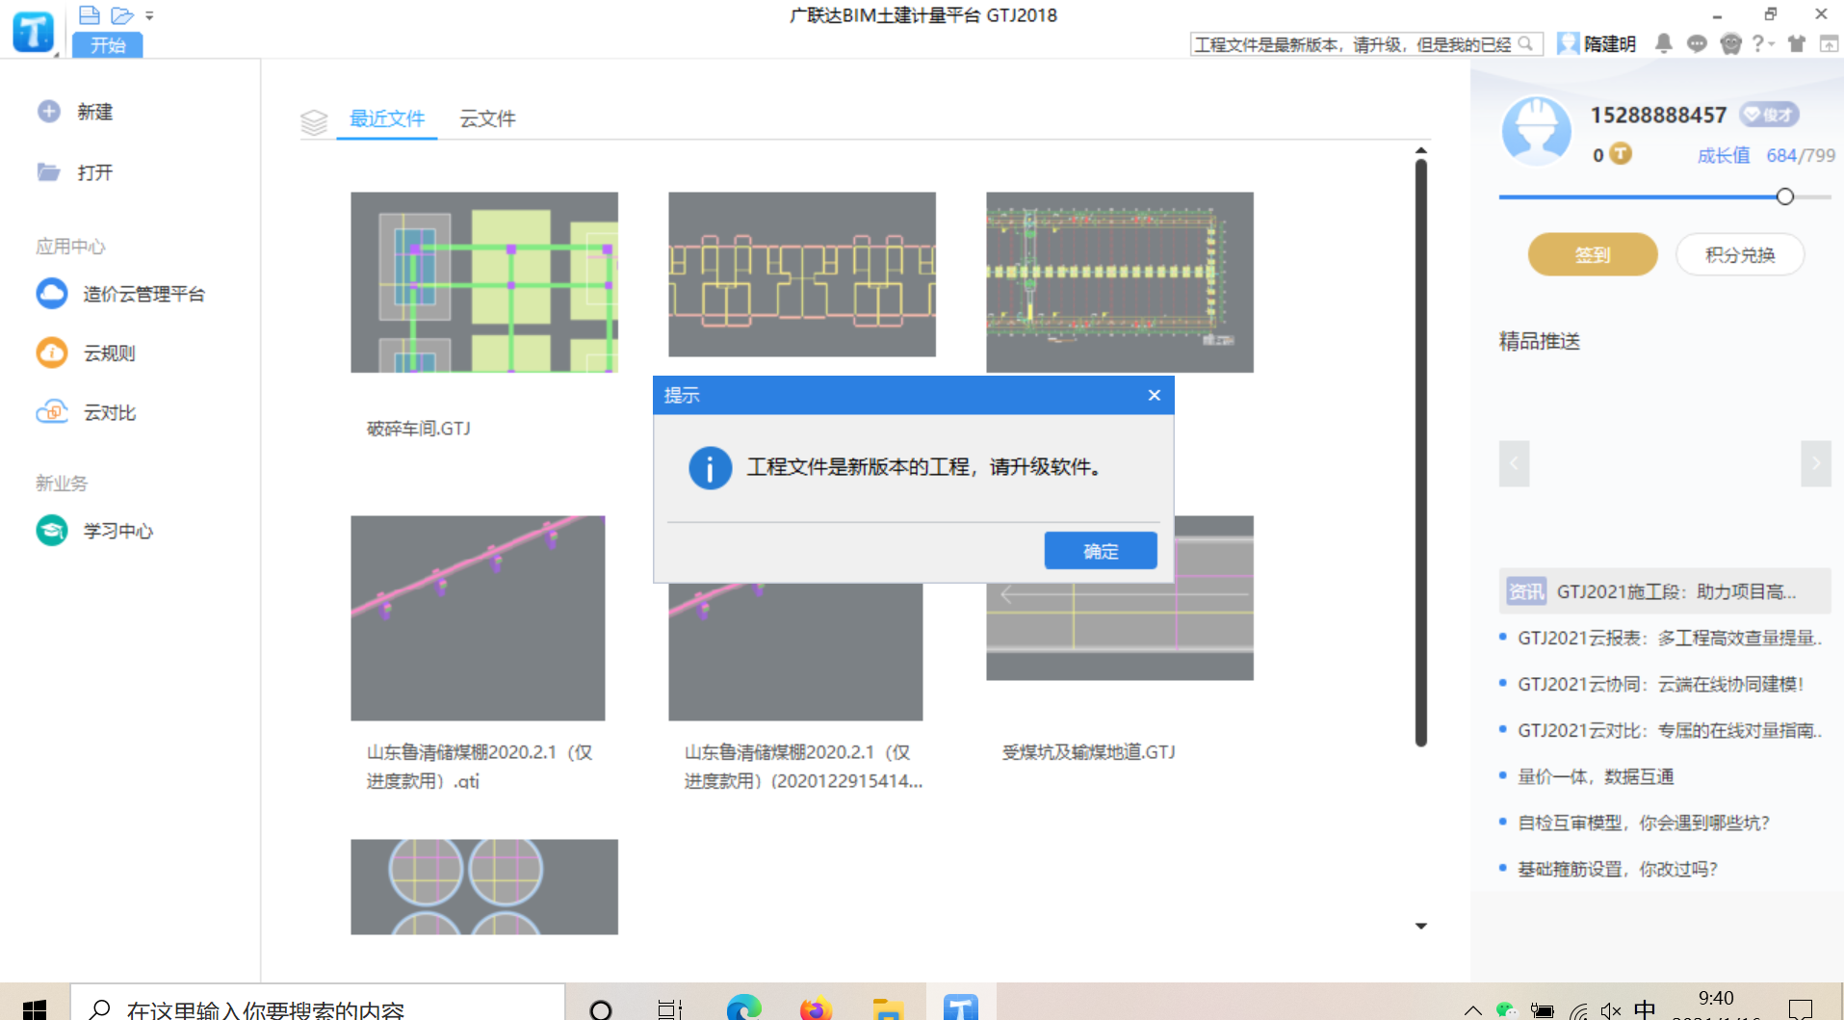Close the 提示 dialog with X

click(x=1155, y=396)
